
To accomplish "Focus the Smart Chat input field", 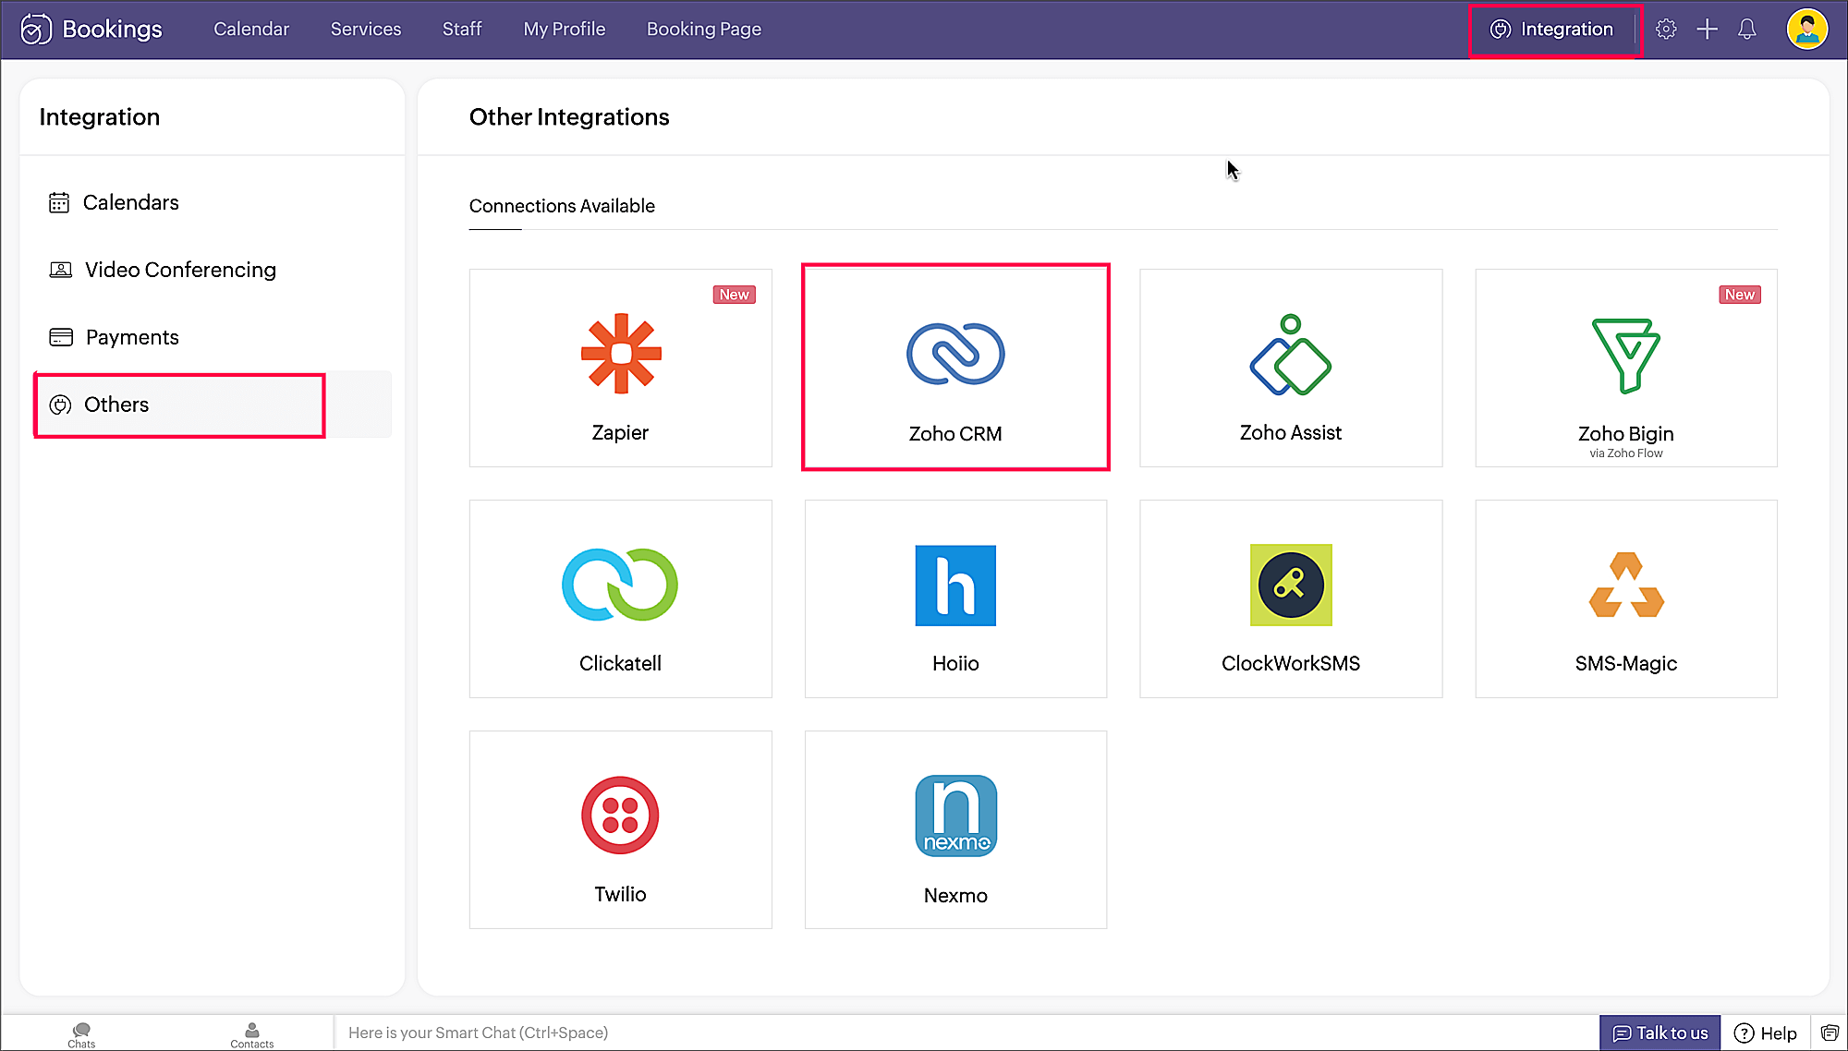I will click(x=967, y=1033).
